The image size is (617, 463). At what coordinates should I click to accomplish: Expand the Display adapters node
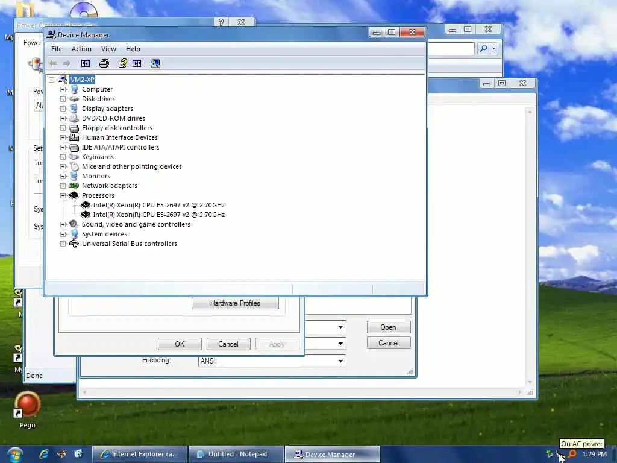pos(63,109)
